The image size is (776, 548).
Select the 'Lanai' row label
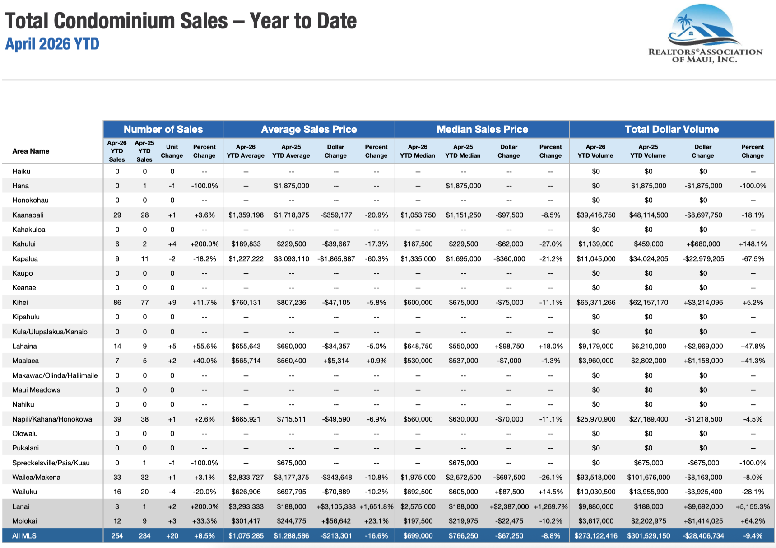coord(20,507)
